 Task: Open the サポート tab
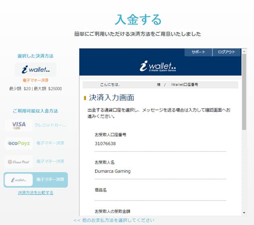click(x=198, y=52)
